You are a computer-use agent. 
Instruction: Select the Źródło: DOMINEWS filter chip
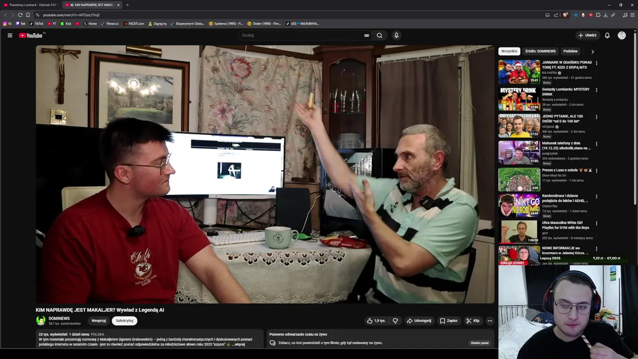540,51
